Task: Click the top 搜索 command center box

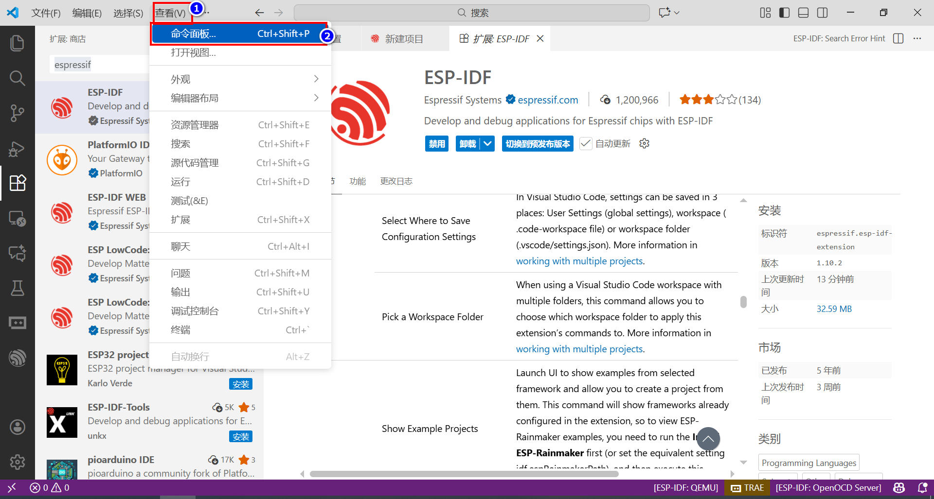Action: pyautogui.click(x=471, y=13)
